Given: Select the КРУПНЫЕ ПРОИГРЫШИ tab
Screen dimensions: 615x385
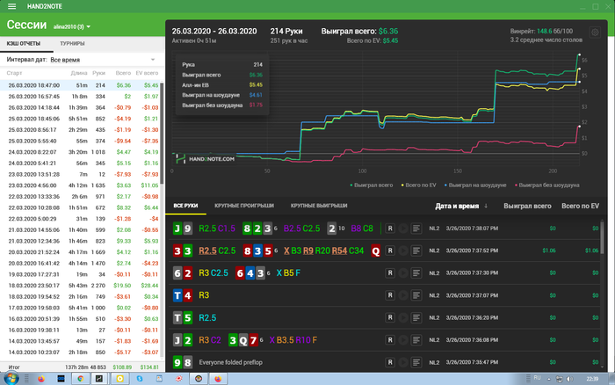Looking at the screenshot, I should (244, 206).
